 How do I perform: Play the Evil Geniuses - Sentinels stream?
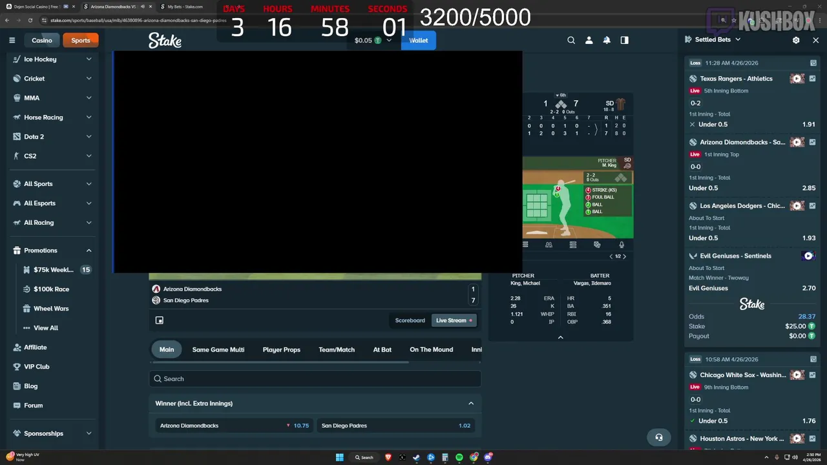pyautogui.click(x=808, y=256)
